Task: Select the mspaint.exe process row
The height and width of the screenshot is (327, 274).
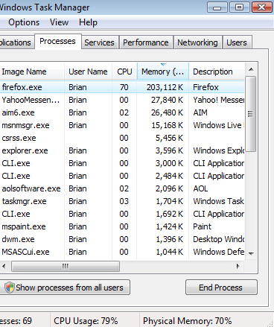Action: tap(122, 226)
